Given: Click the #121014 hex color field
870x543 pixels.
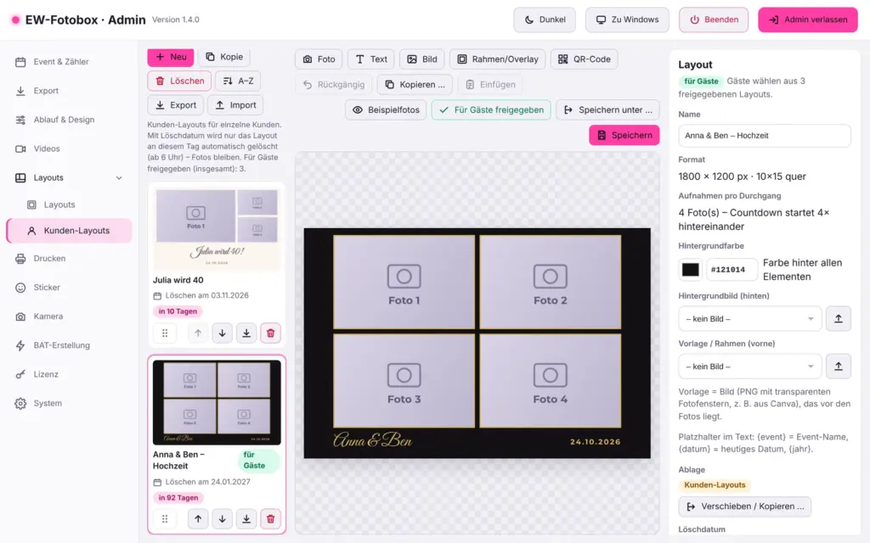Looking at the screenshot, I should [732, 270].
